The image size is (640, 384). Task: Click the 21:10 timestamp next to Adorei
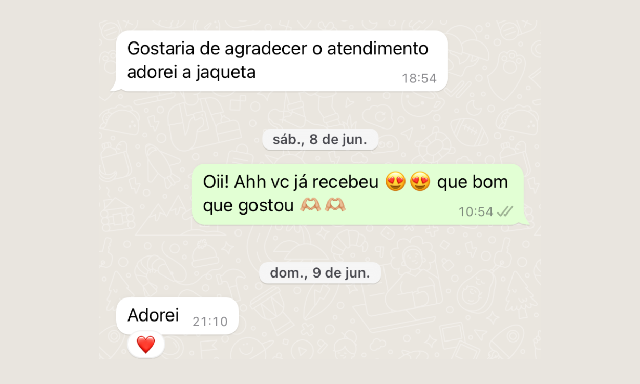coord(210,322)
